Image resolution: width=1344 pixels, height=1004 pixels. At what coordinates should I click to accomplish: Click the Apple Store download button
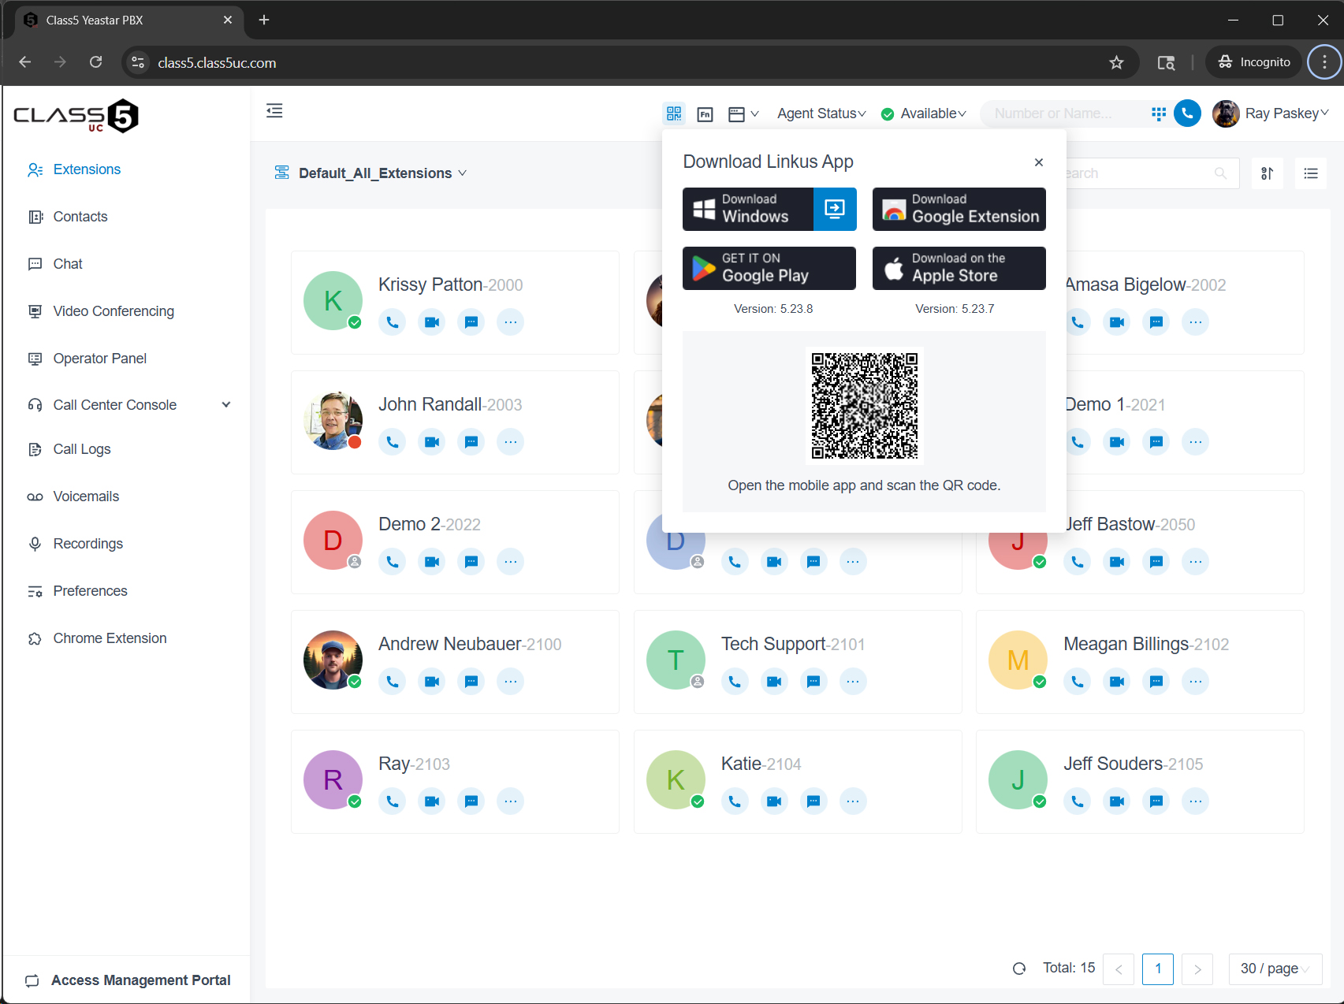[x=959, y=268]
